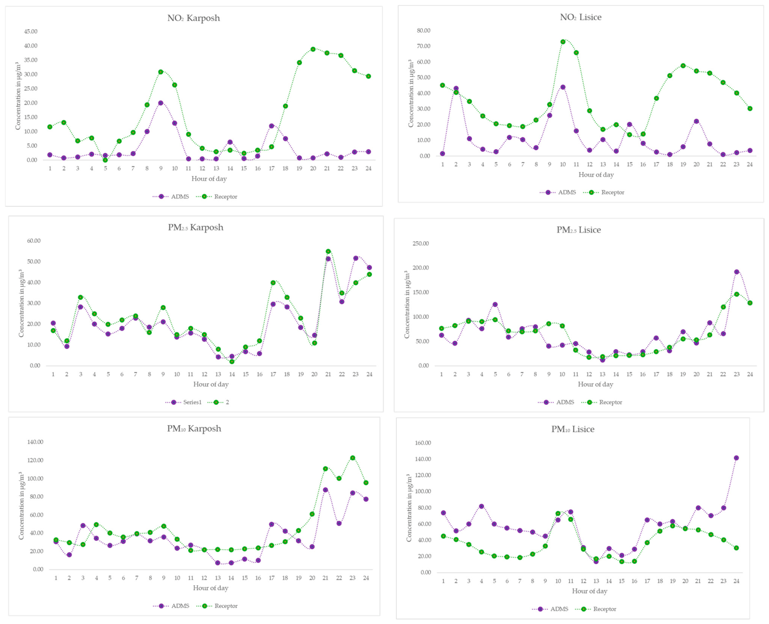The image size is (769, 624).
Task: Select the ADMS legend marker in PM2.5 Lisice chart
Action: pos(546,403)
